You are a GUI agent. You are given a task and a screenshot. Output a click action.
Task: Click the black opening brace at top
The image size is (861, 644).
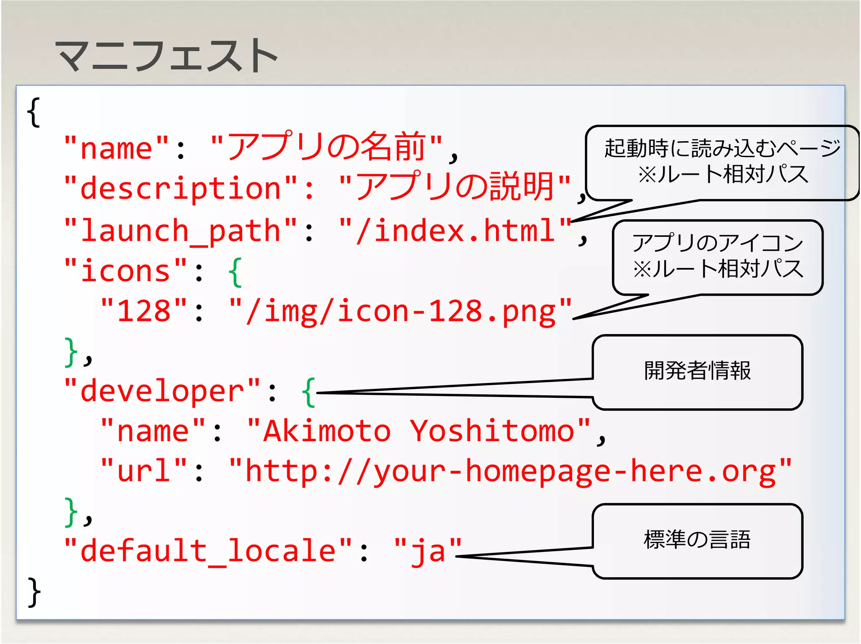(x=34, y=112)
